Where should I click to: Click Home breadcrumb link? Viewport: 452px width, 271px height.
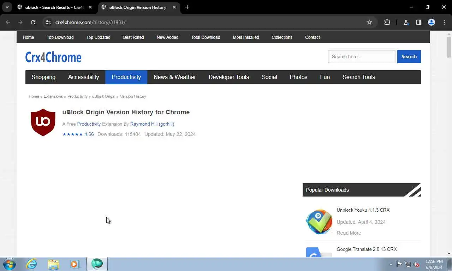pos(34,96)
